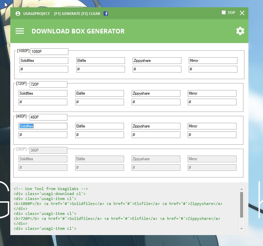Click the 1080P generated HTML line
The image size is (263, 246).
tap(118, 204)
